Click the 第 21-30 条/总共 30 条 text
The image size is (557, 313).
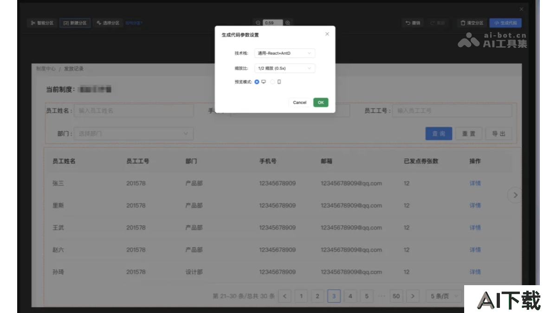244,296
